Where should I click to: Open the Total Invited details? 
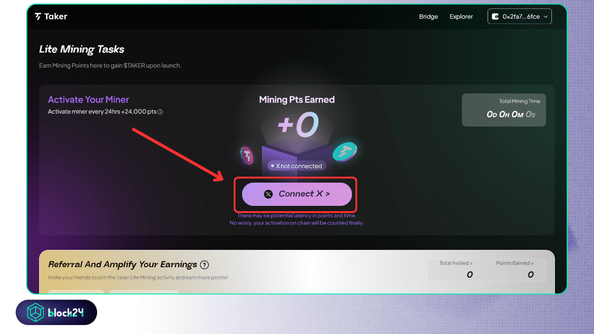tap(456, 263)
